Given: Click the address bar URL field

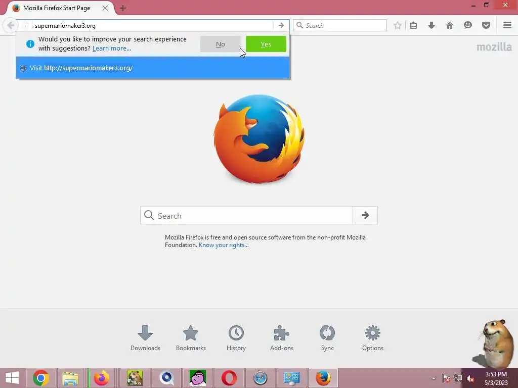Looking at the screenshot, I should click(x=152, y=25).
